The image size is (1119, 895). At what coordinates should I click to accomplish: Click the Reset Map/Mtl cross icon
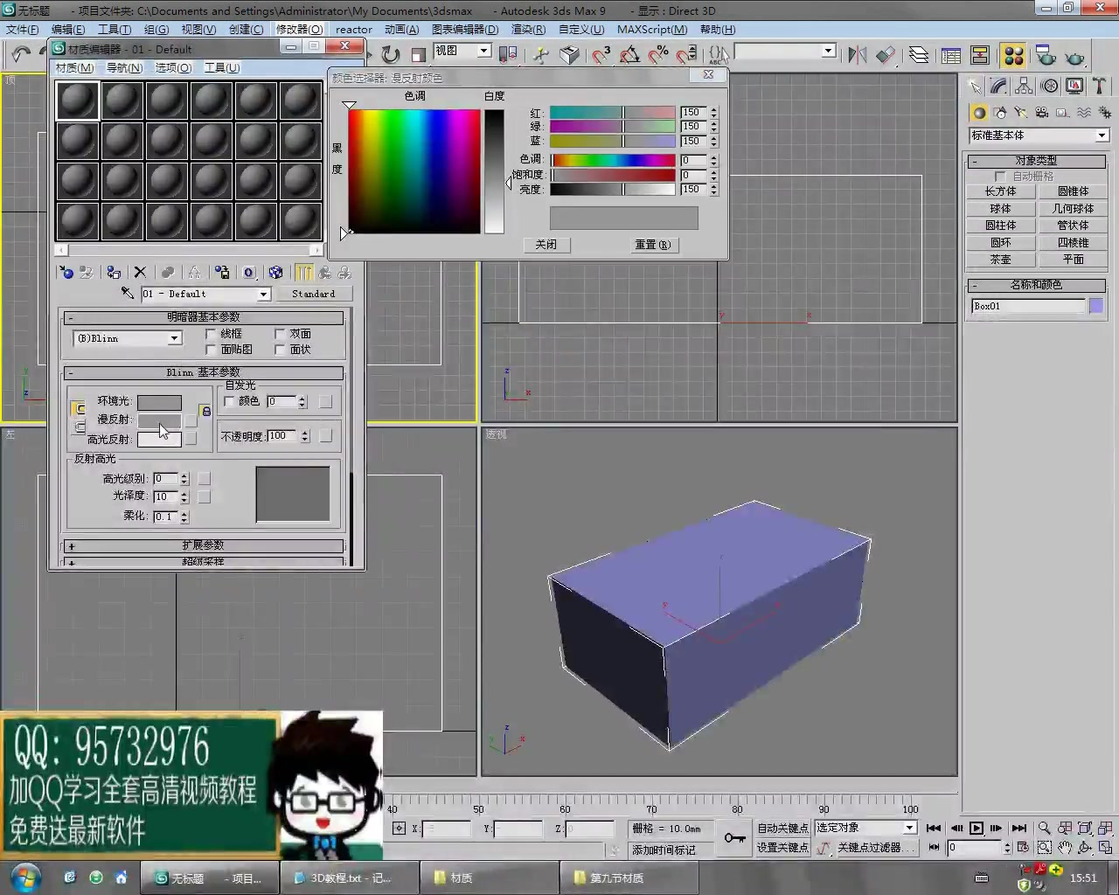pos(140,272)
